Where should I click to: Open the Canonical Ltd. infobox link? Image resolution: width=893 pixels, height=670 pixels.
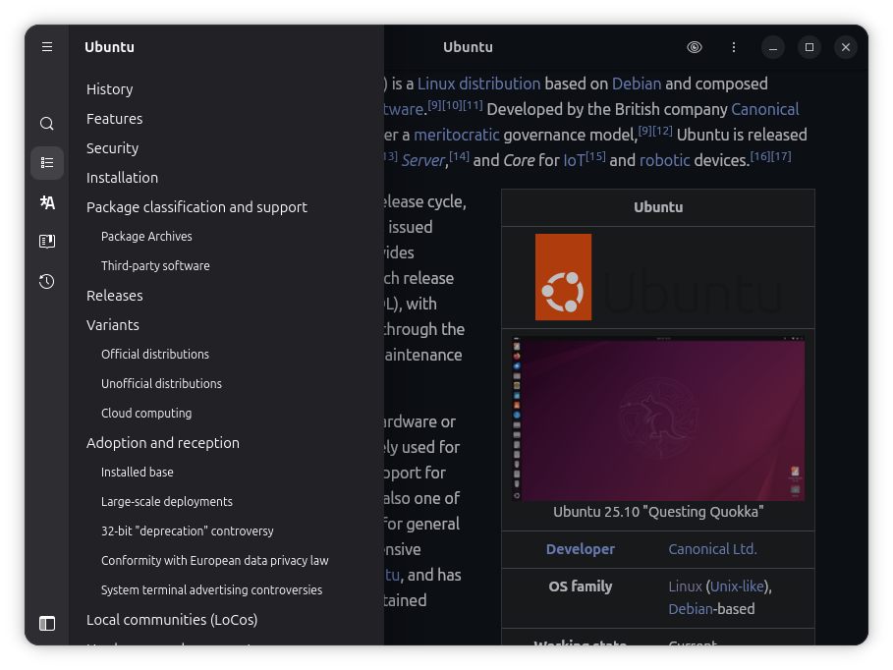pos(712,549)
